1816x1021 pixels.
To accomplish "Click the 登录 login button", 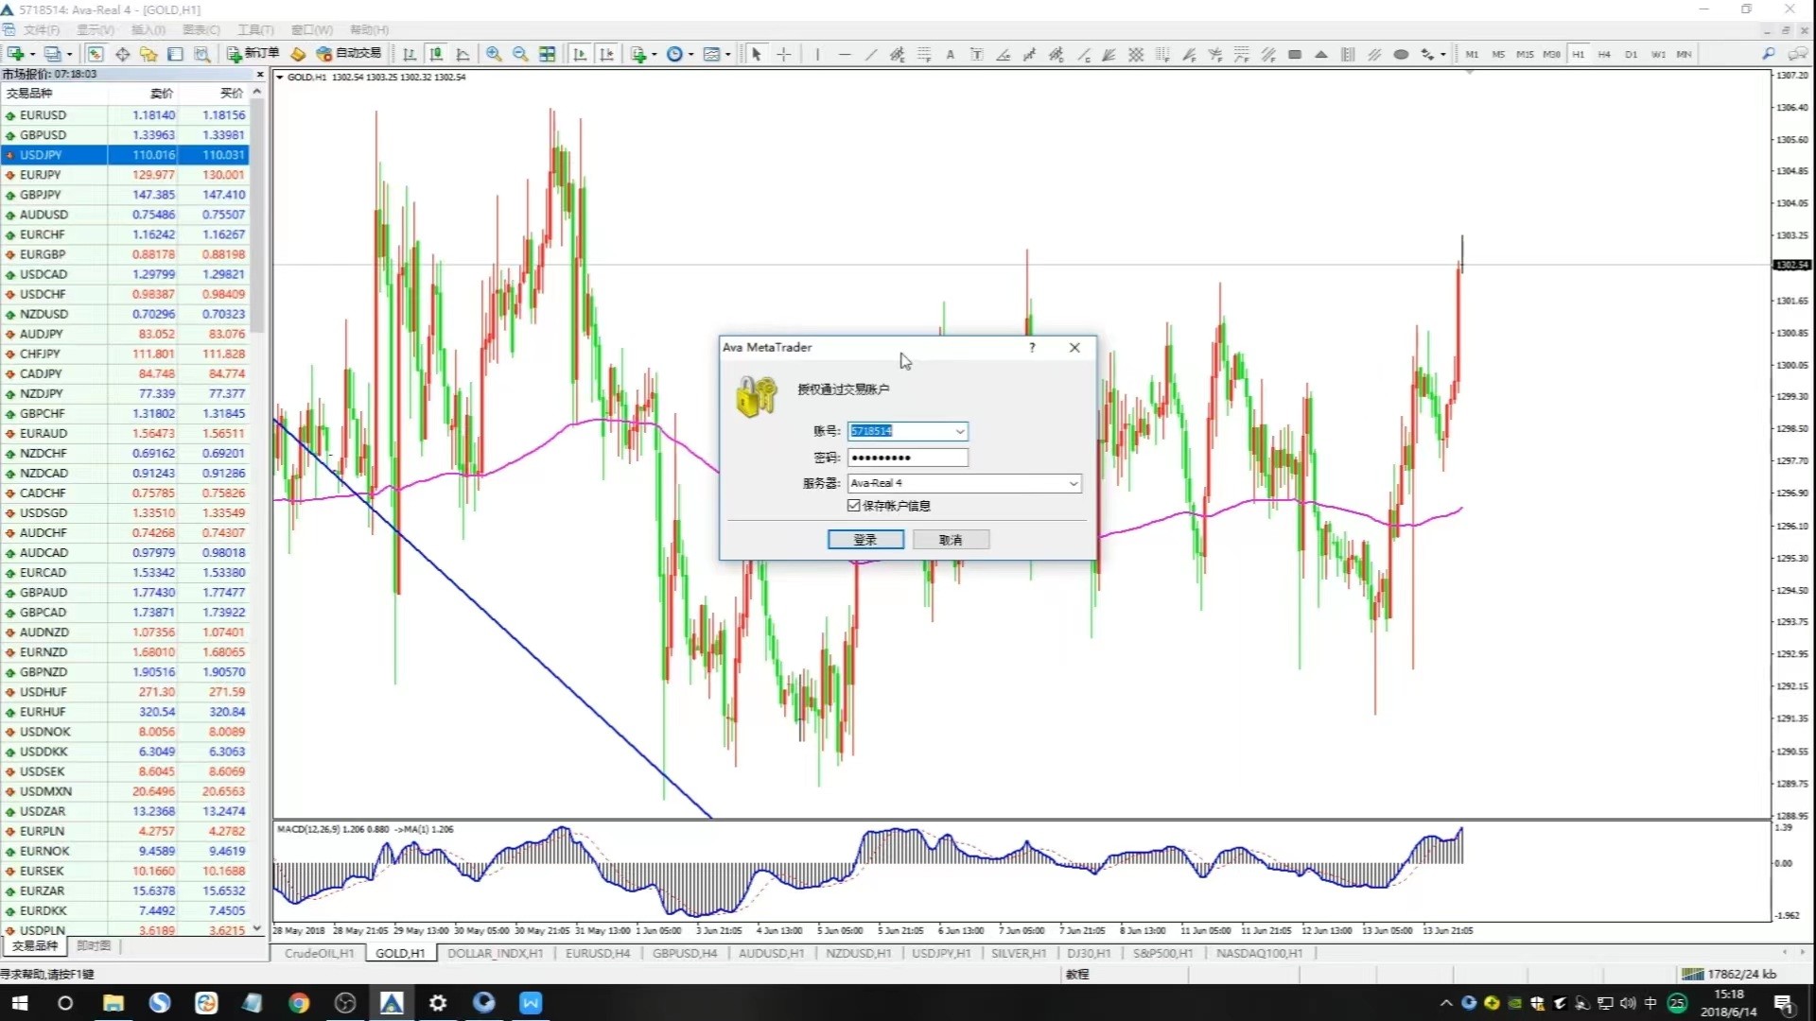I will pos(865,540).
